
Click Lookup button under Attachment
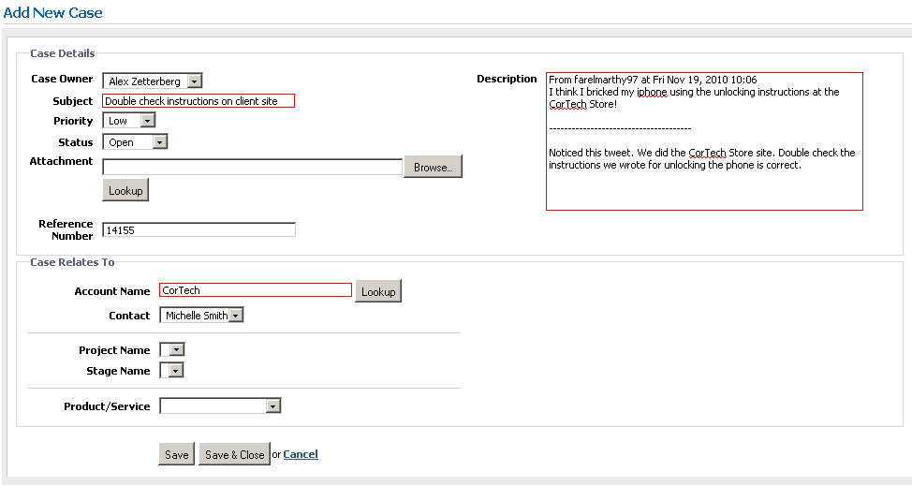125,190
